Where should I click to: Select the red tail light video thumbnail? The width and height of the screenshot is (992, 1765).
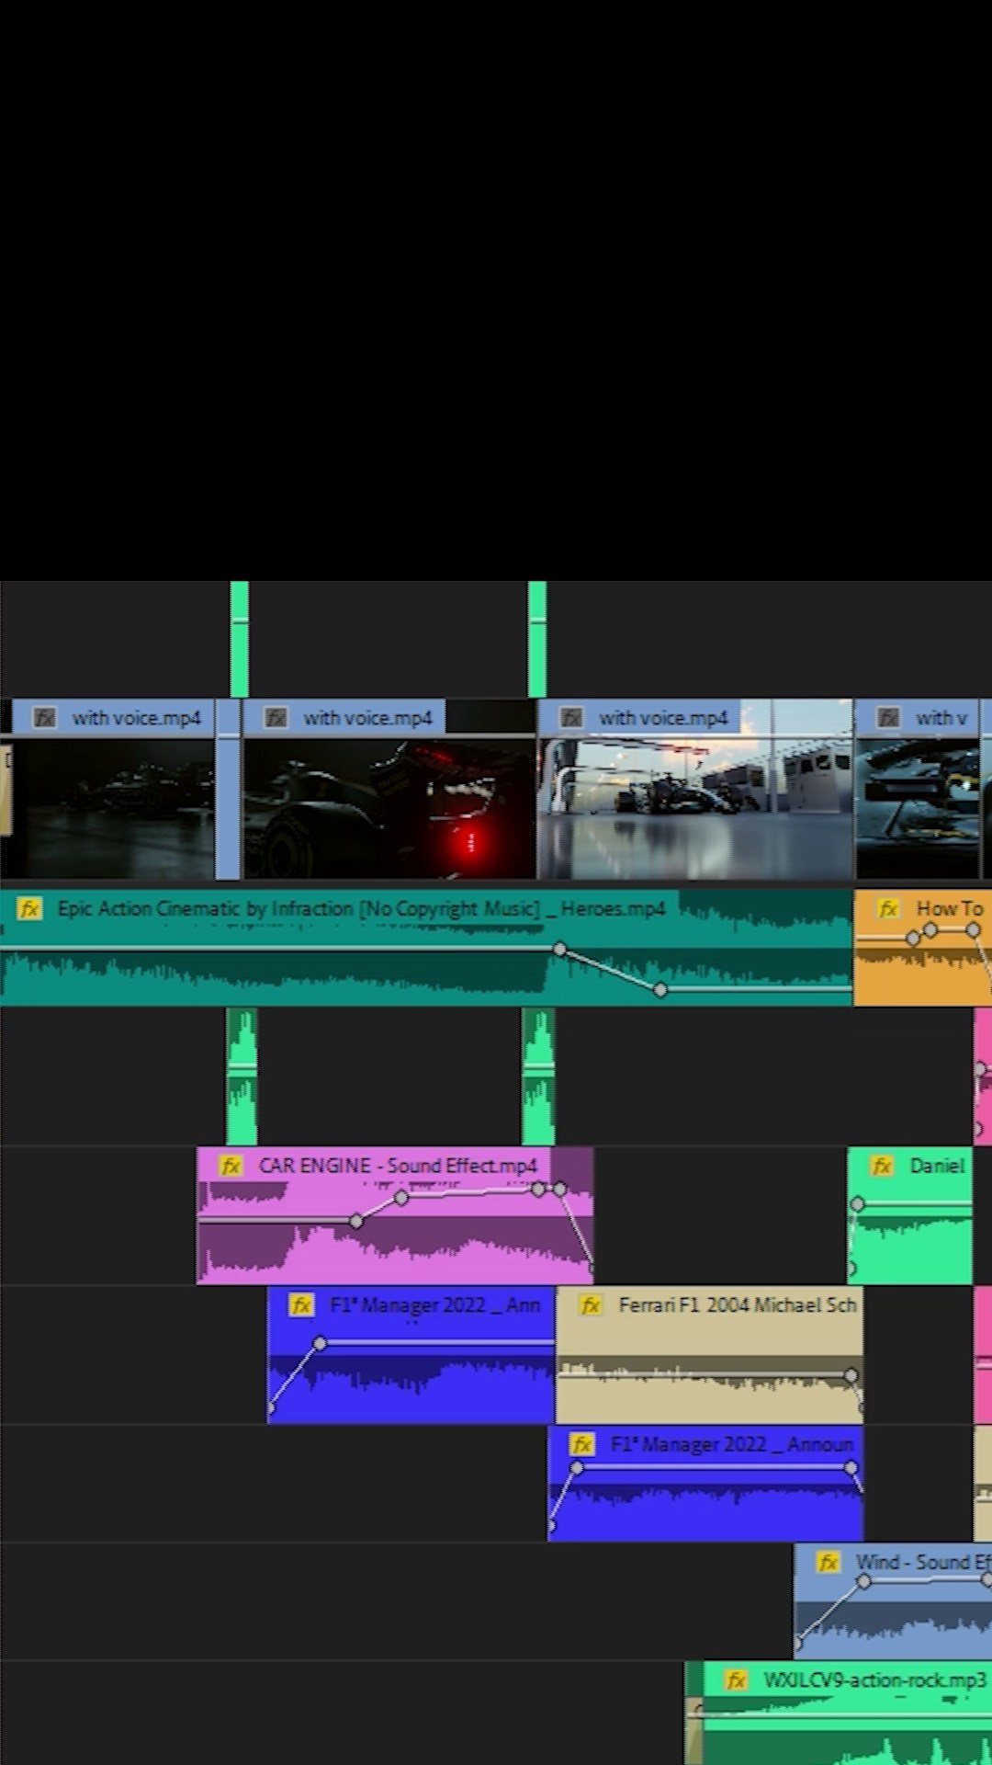coord(389,808)
